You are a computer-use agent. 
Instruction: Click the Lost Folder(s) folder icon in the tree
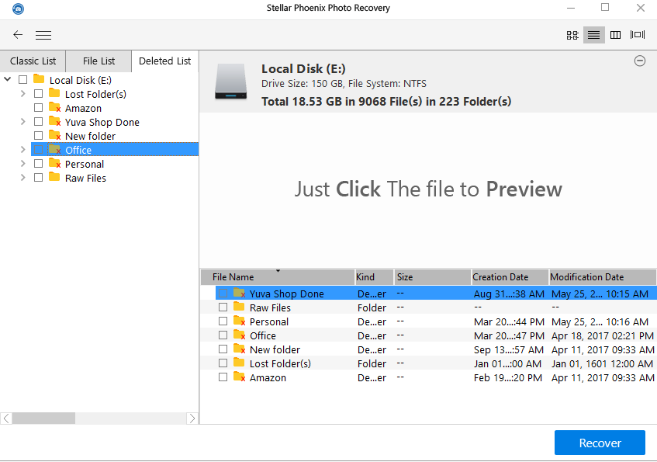(x=54, y=92)
